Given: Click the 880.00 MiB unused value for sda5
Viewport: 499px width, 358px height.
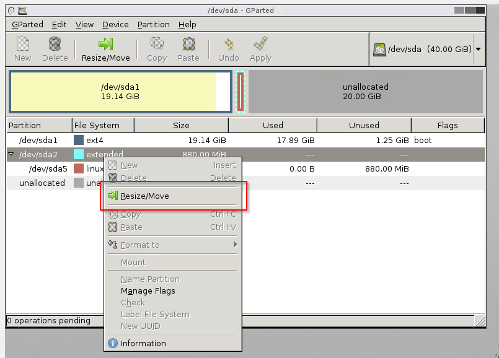Looking at the screenshot, I should (x=387, y=168).
